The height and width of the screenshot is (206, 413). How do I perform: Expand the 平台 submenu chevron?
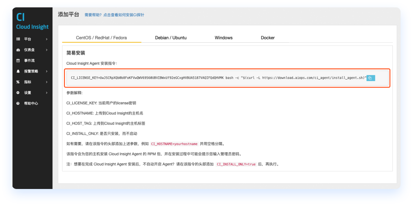[x=47, y=39]
